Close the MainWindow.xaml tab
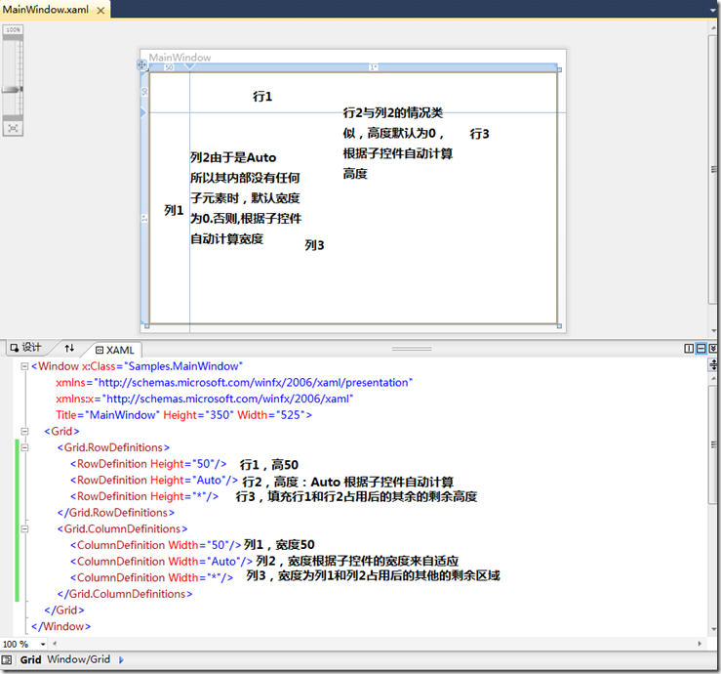The height and width of the screenshot is (674, 721). [x=100, y=11]
